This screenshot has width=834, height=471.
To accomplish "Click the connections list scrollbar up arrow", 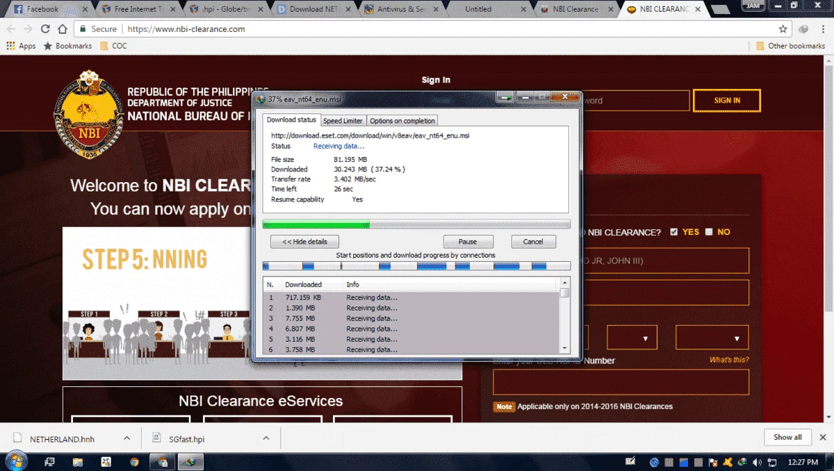I will (x=565, y=283).
